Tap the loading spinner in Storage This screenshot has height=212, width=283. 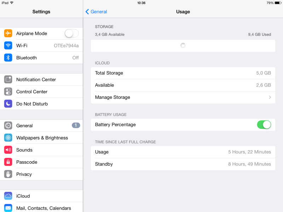[183, 46]
